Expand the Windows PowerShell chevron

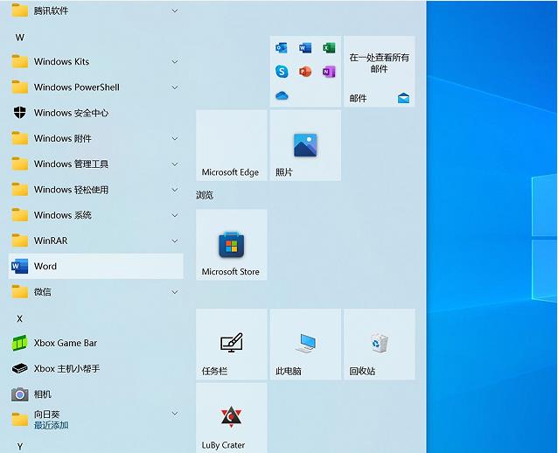[x=175, y=87]
